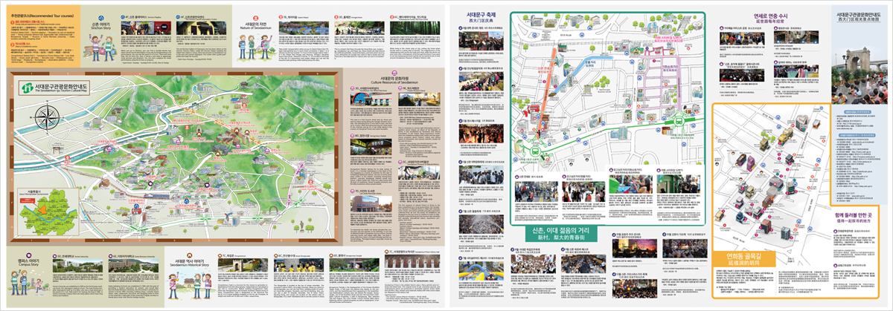Open the Ewha Womans University photo
This screenshot has width=893, height=311.
133,266
